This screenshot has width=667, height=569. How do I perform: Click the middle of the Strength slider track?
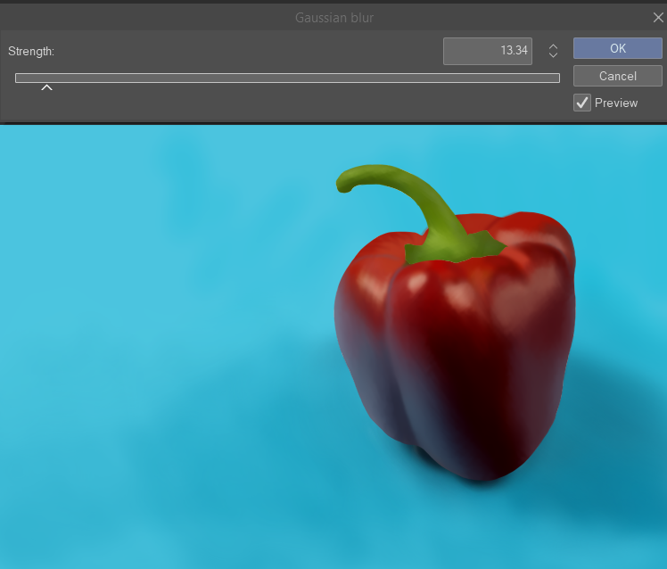[287, 78]
